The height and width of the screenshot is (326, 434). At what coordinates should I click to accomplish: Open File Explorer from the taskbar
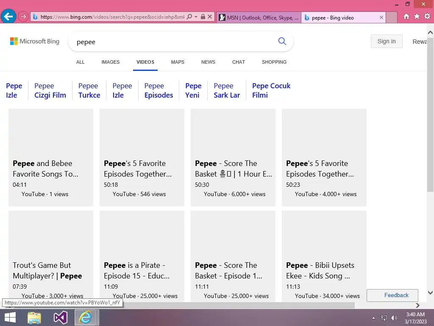[34, 318]
